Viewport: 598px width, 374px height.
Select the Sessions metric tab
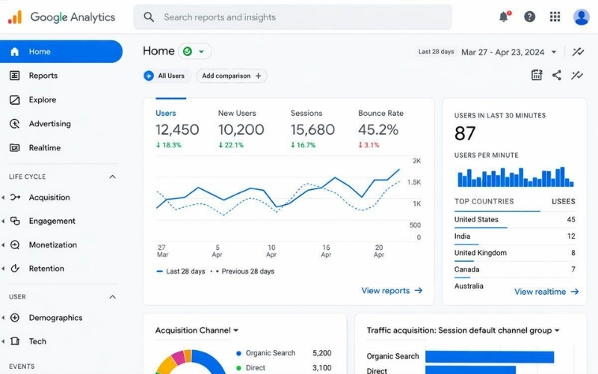tap(312, 129)
